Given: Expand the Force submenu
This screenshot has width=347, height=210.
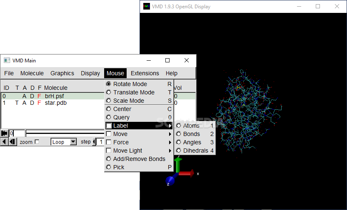Looking at the screenshot, I should (139, 142).
